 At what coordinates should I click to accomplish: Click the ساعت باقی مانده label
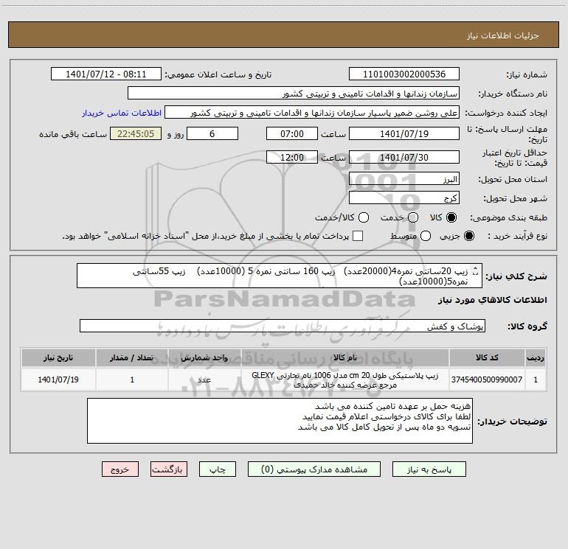pos(73,134)
